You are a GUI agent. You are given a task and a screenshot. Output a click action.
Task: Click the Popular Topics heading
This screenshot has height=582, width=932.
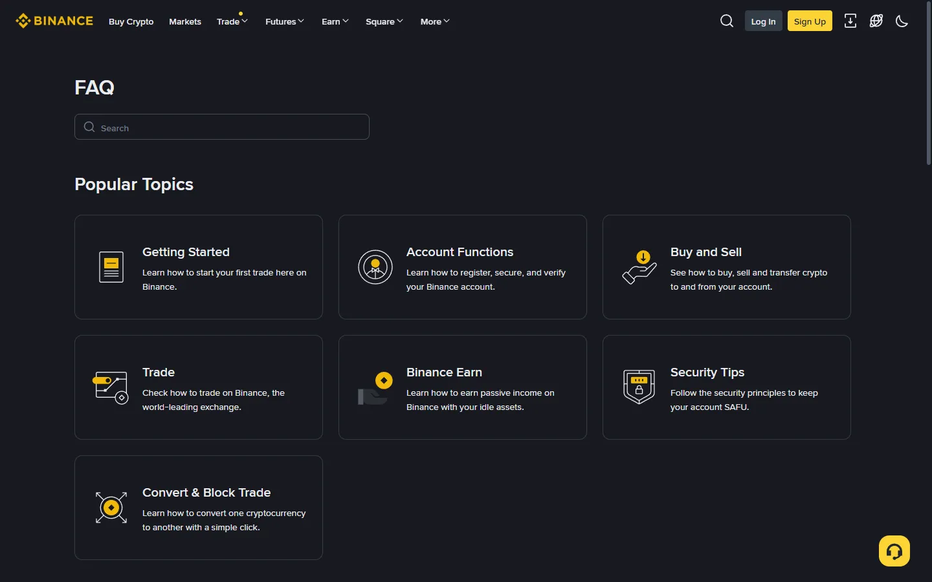pos(134,184)
